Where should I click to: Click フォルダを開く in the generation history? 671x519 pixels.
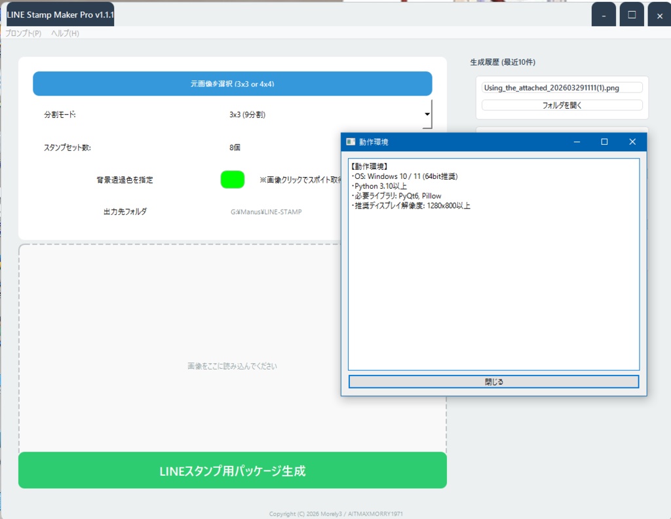(561, 105)
